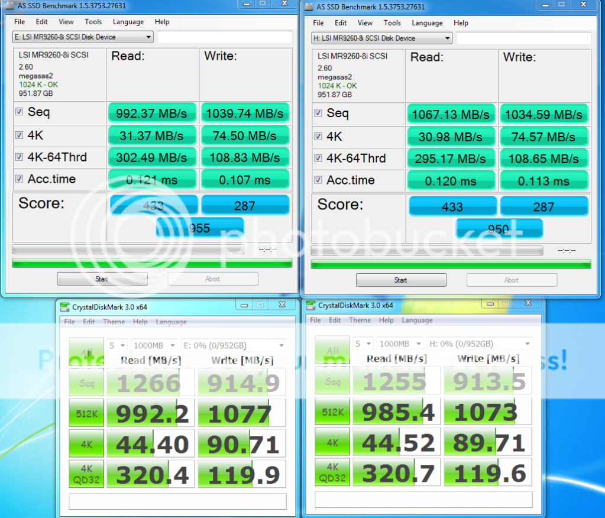Open the "E: LSI MR9260-8i" drive dropdown
This screenshot has width=605, height=518.
coord(83,37)
